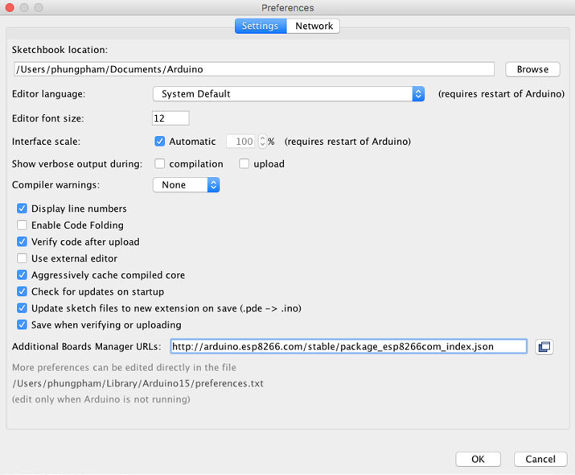Click the Interface scale percentage stepper arrows

262,142
